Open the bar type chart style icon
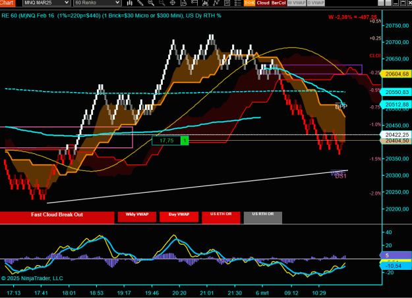This screenshot has height=298, width=412. pos(130,3)
